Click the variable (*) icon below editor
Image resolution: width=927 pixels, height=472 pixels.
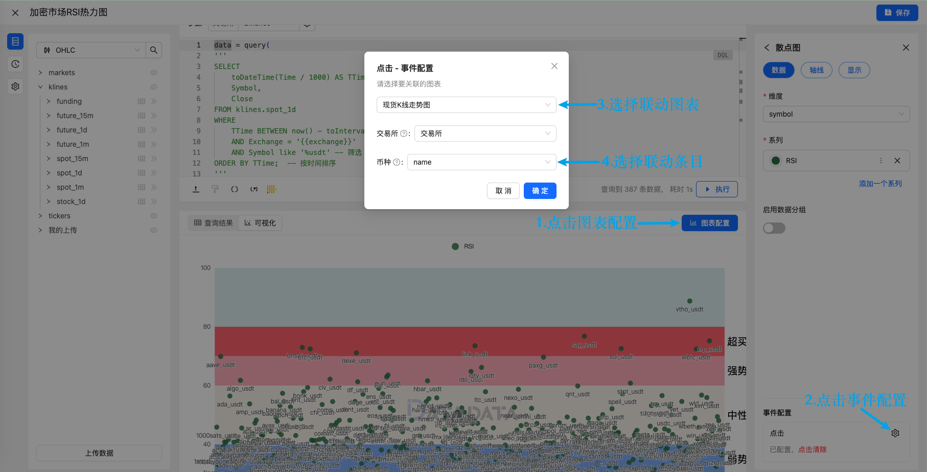tap(254, 189)
